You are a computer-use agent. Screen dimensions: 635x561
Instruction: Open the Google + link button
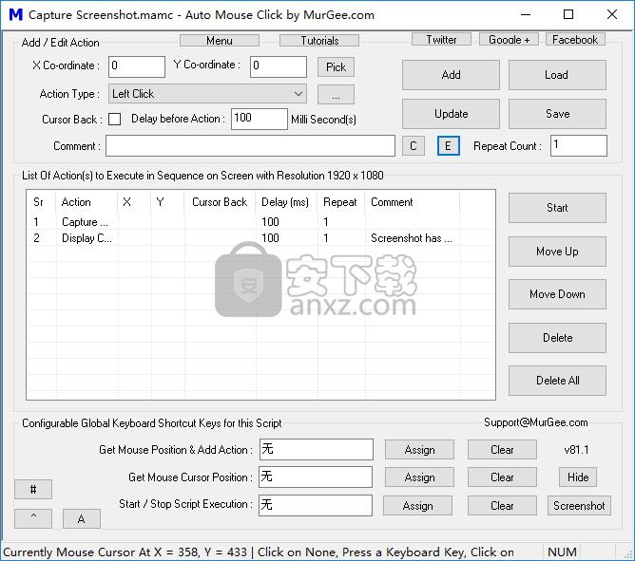(509, 39)
